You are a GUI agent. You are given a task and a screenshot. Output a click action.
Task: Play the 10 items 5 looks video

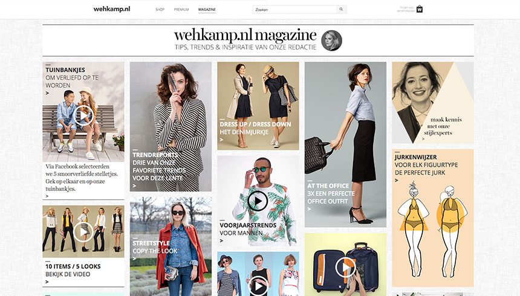pyautogui.click(x=83, y=232)
